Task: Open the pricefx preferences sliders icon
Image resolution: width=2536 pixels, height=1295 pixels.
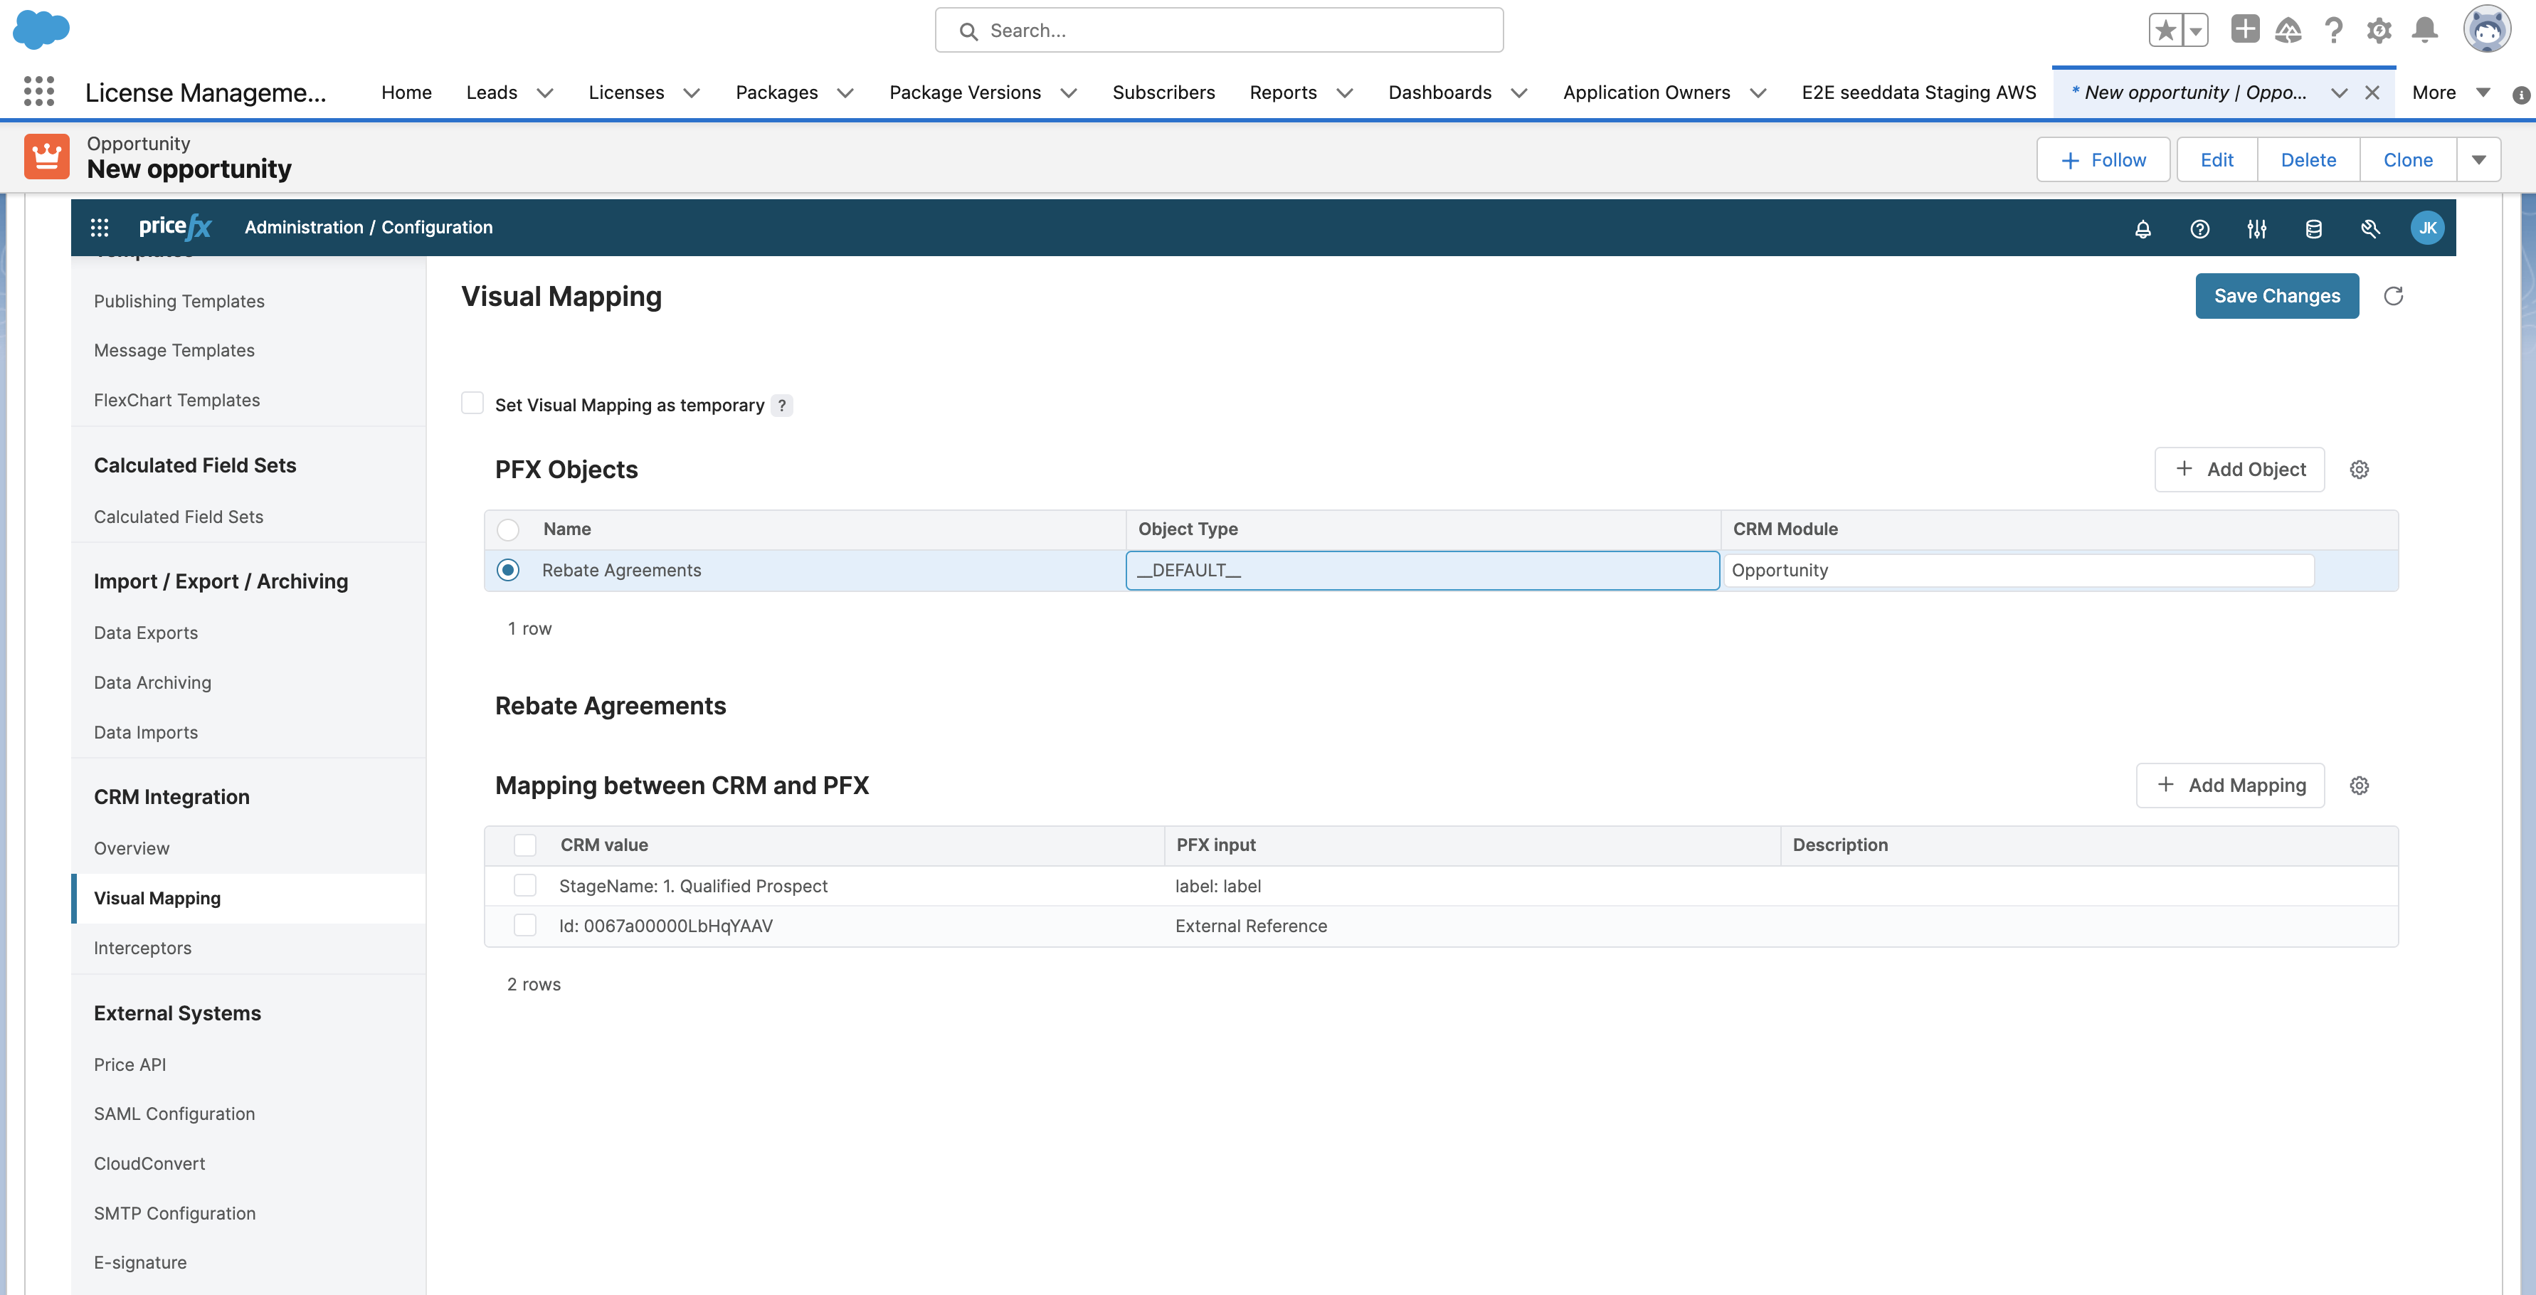Action: pos(2257,228)
